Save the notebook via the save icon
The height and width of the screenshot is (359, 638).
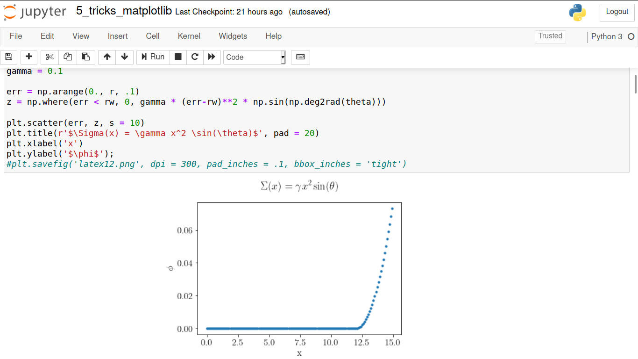pyautogui.click(x=8, y=57)
